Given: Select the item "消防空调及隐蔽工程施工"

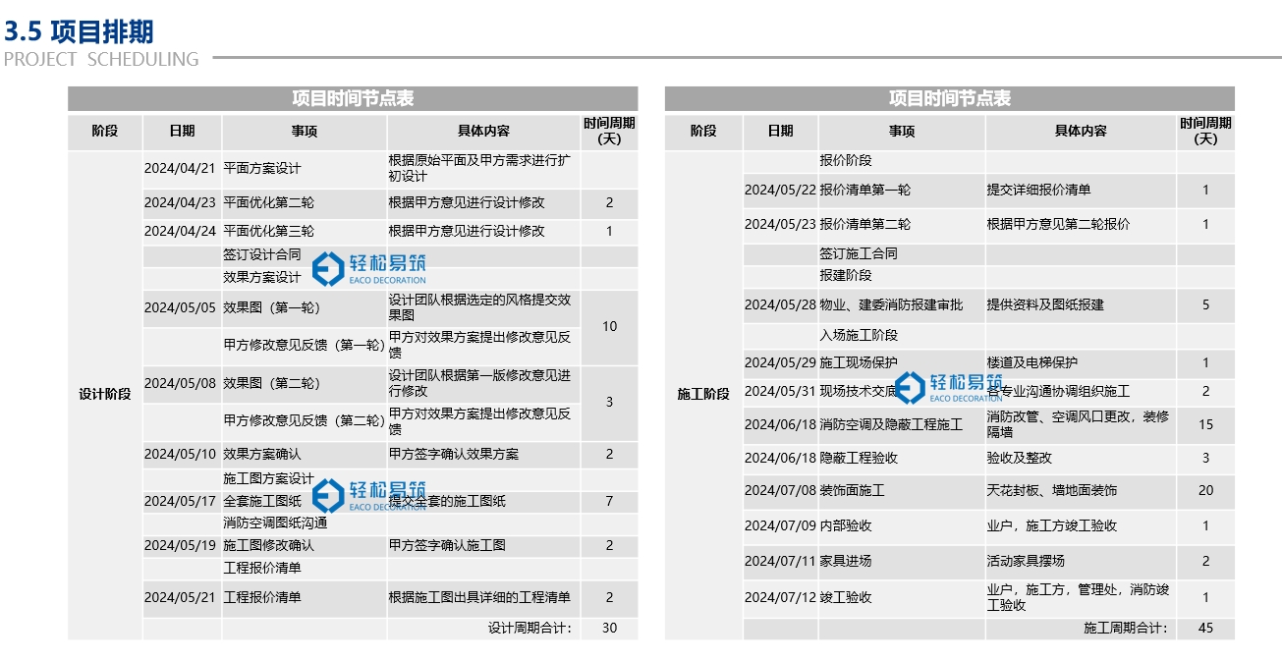Looking at the screenshot, I should pyautogui.click(x=892, y=425).
